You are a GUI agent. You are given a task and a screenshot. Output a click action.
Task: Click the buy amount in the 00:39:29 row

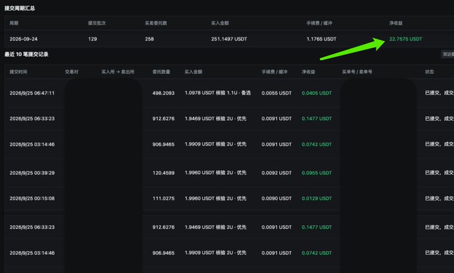point(216,172)
